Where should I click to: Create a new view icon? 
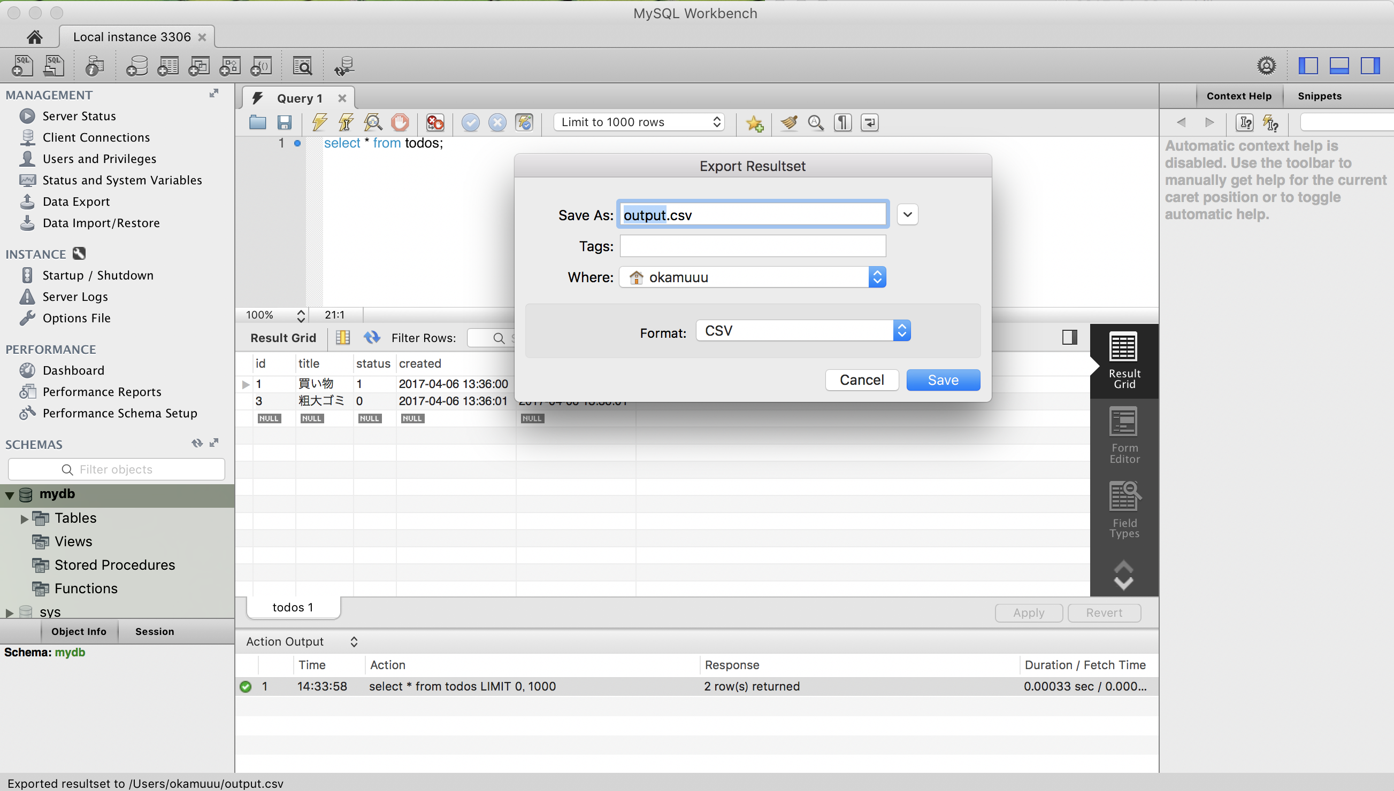click(198, 66)
